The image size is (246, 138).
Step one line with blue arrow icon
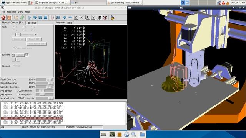35,18
